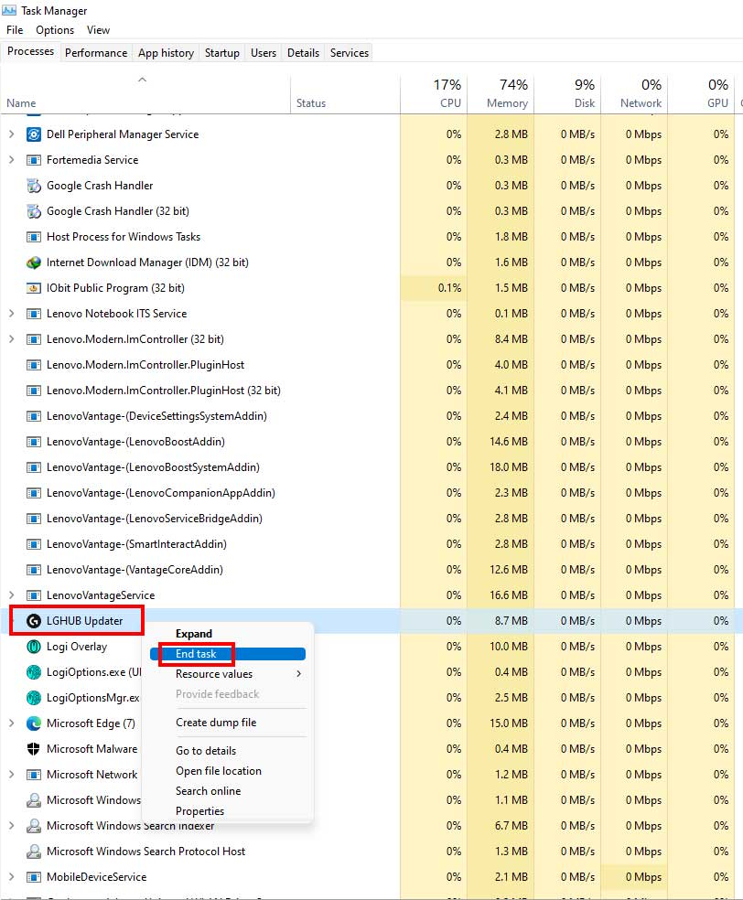
Task: Click the Task Manager title bar icon
Action: (x=9, y=10)
